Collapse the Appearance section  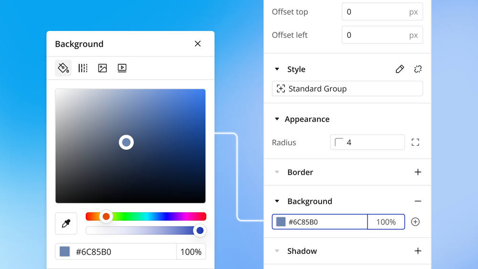277,119
